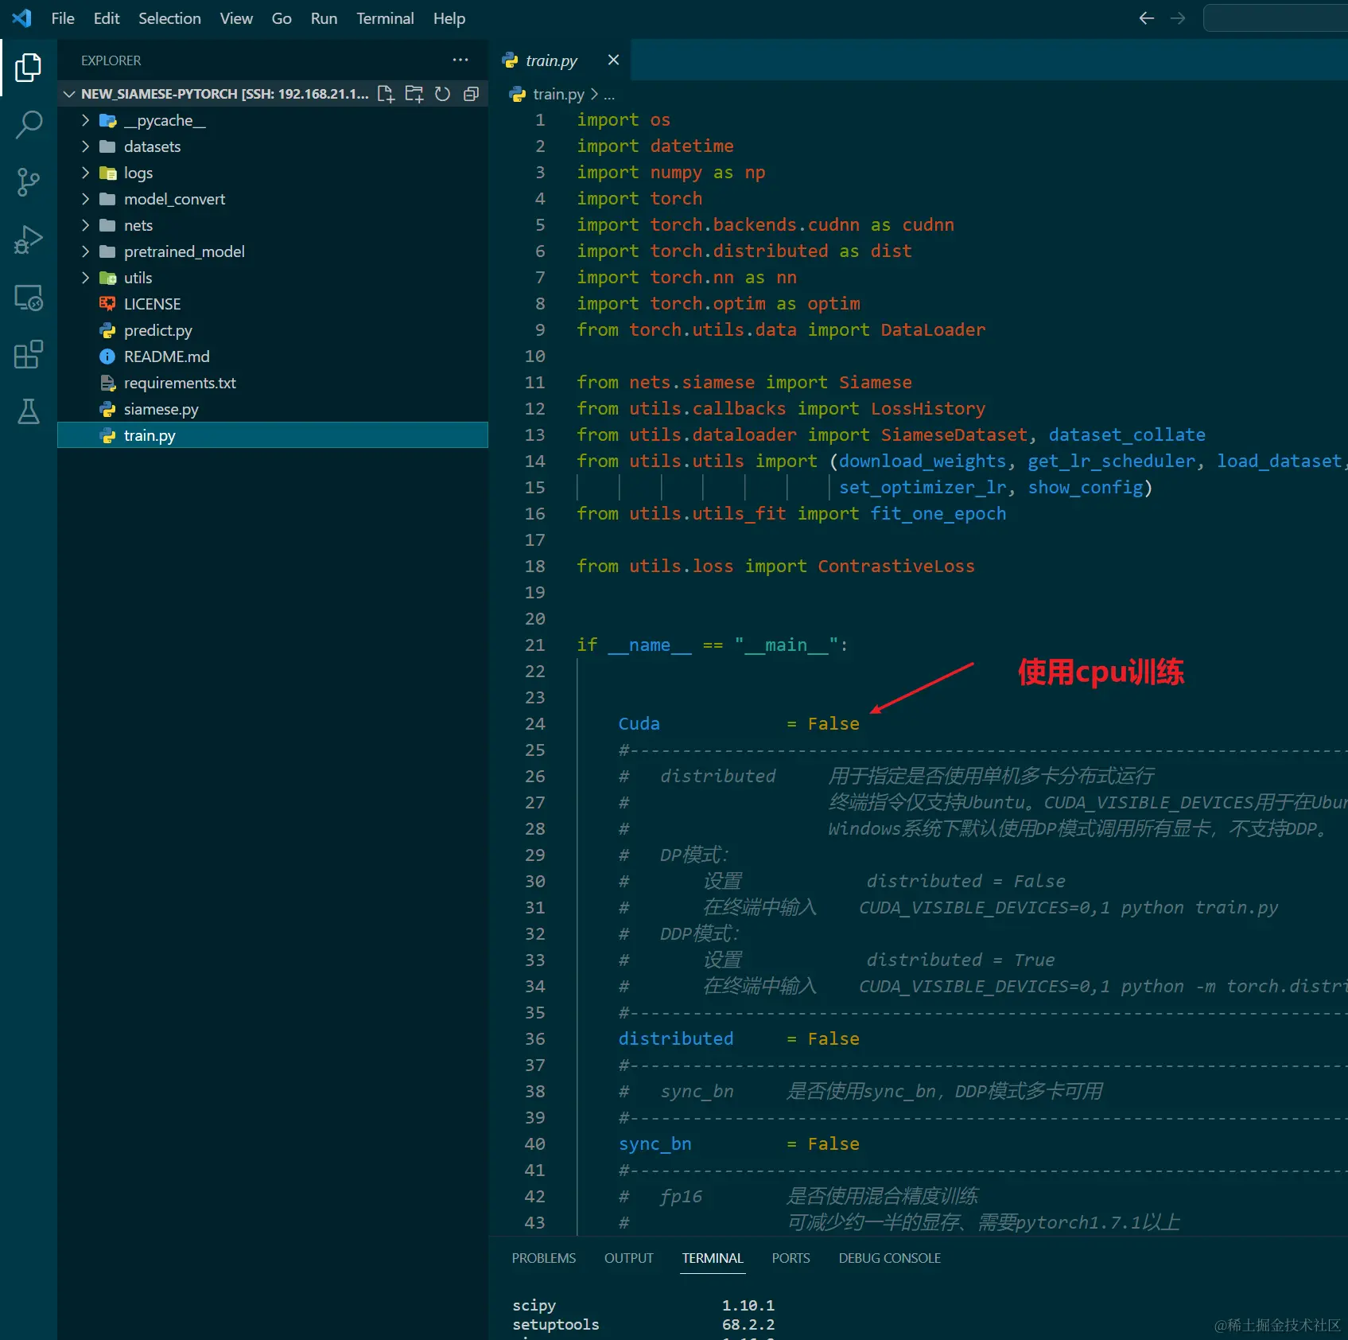This screenshot has height=1340, width=1348.
Task: Expand the pretrained_model folder
Action: (x=86, y=251)
